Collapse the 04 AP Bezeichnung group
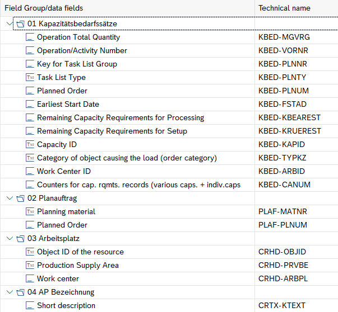 click(9, 292)
